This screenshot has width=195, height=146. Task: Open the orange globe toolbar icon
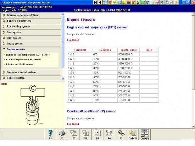point(110,3)
